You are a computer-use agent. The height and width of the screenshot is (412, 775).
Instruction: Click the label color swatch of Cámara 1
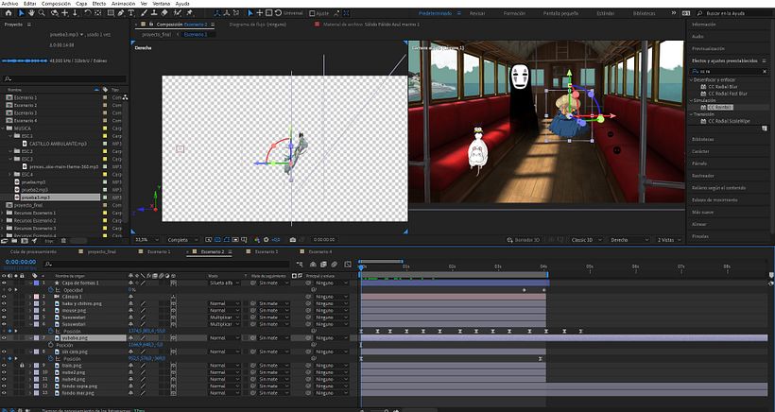[36, 297]
